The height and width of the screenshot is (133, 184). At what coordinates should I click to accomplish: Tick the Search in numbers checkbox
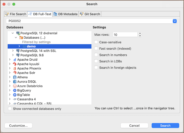coord(96,55)
